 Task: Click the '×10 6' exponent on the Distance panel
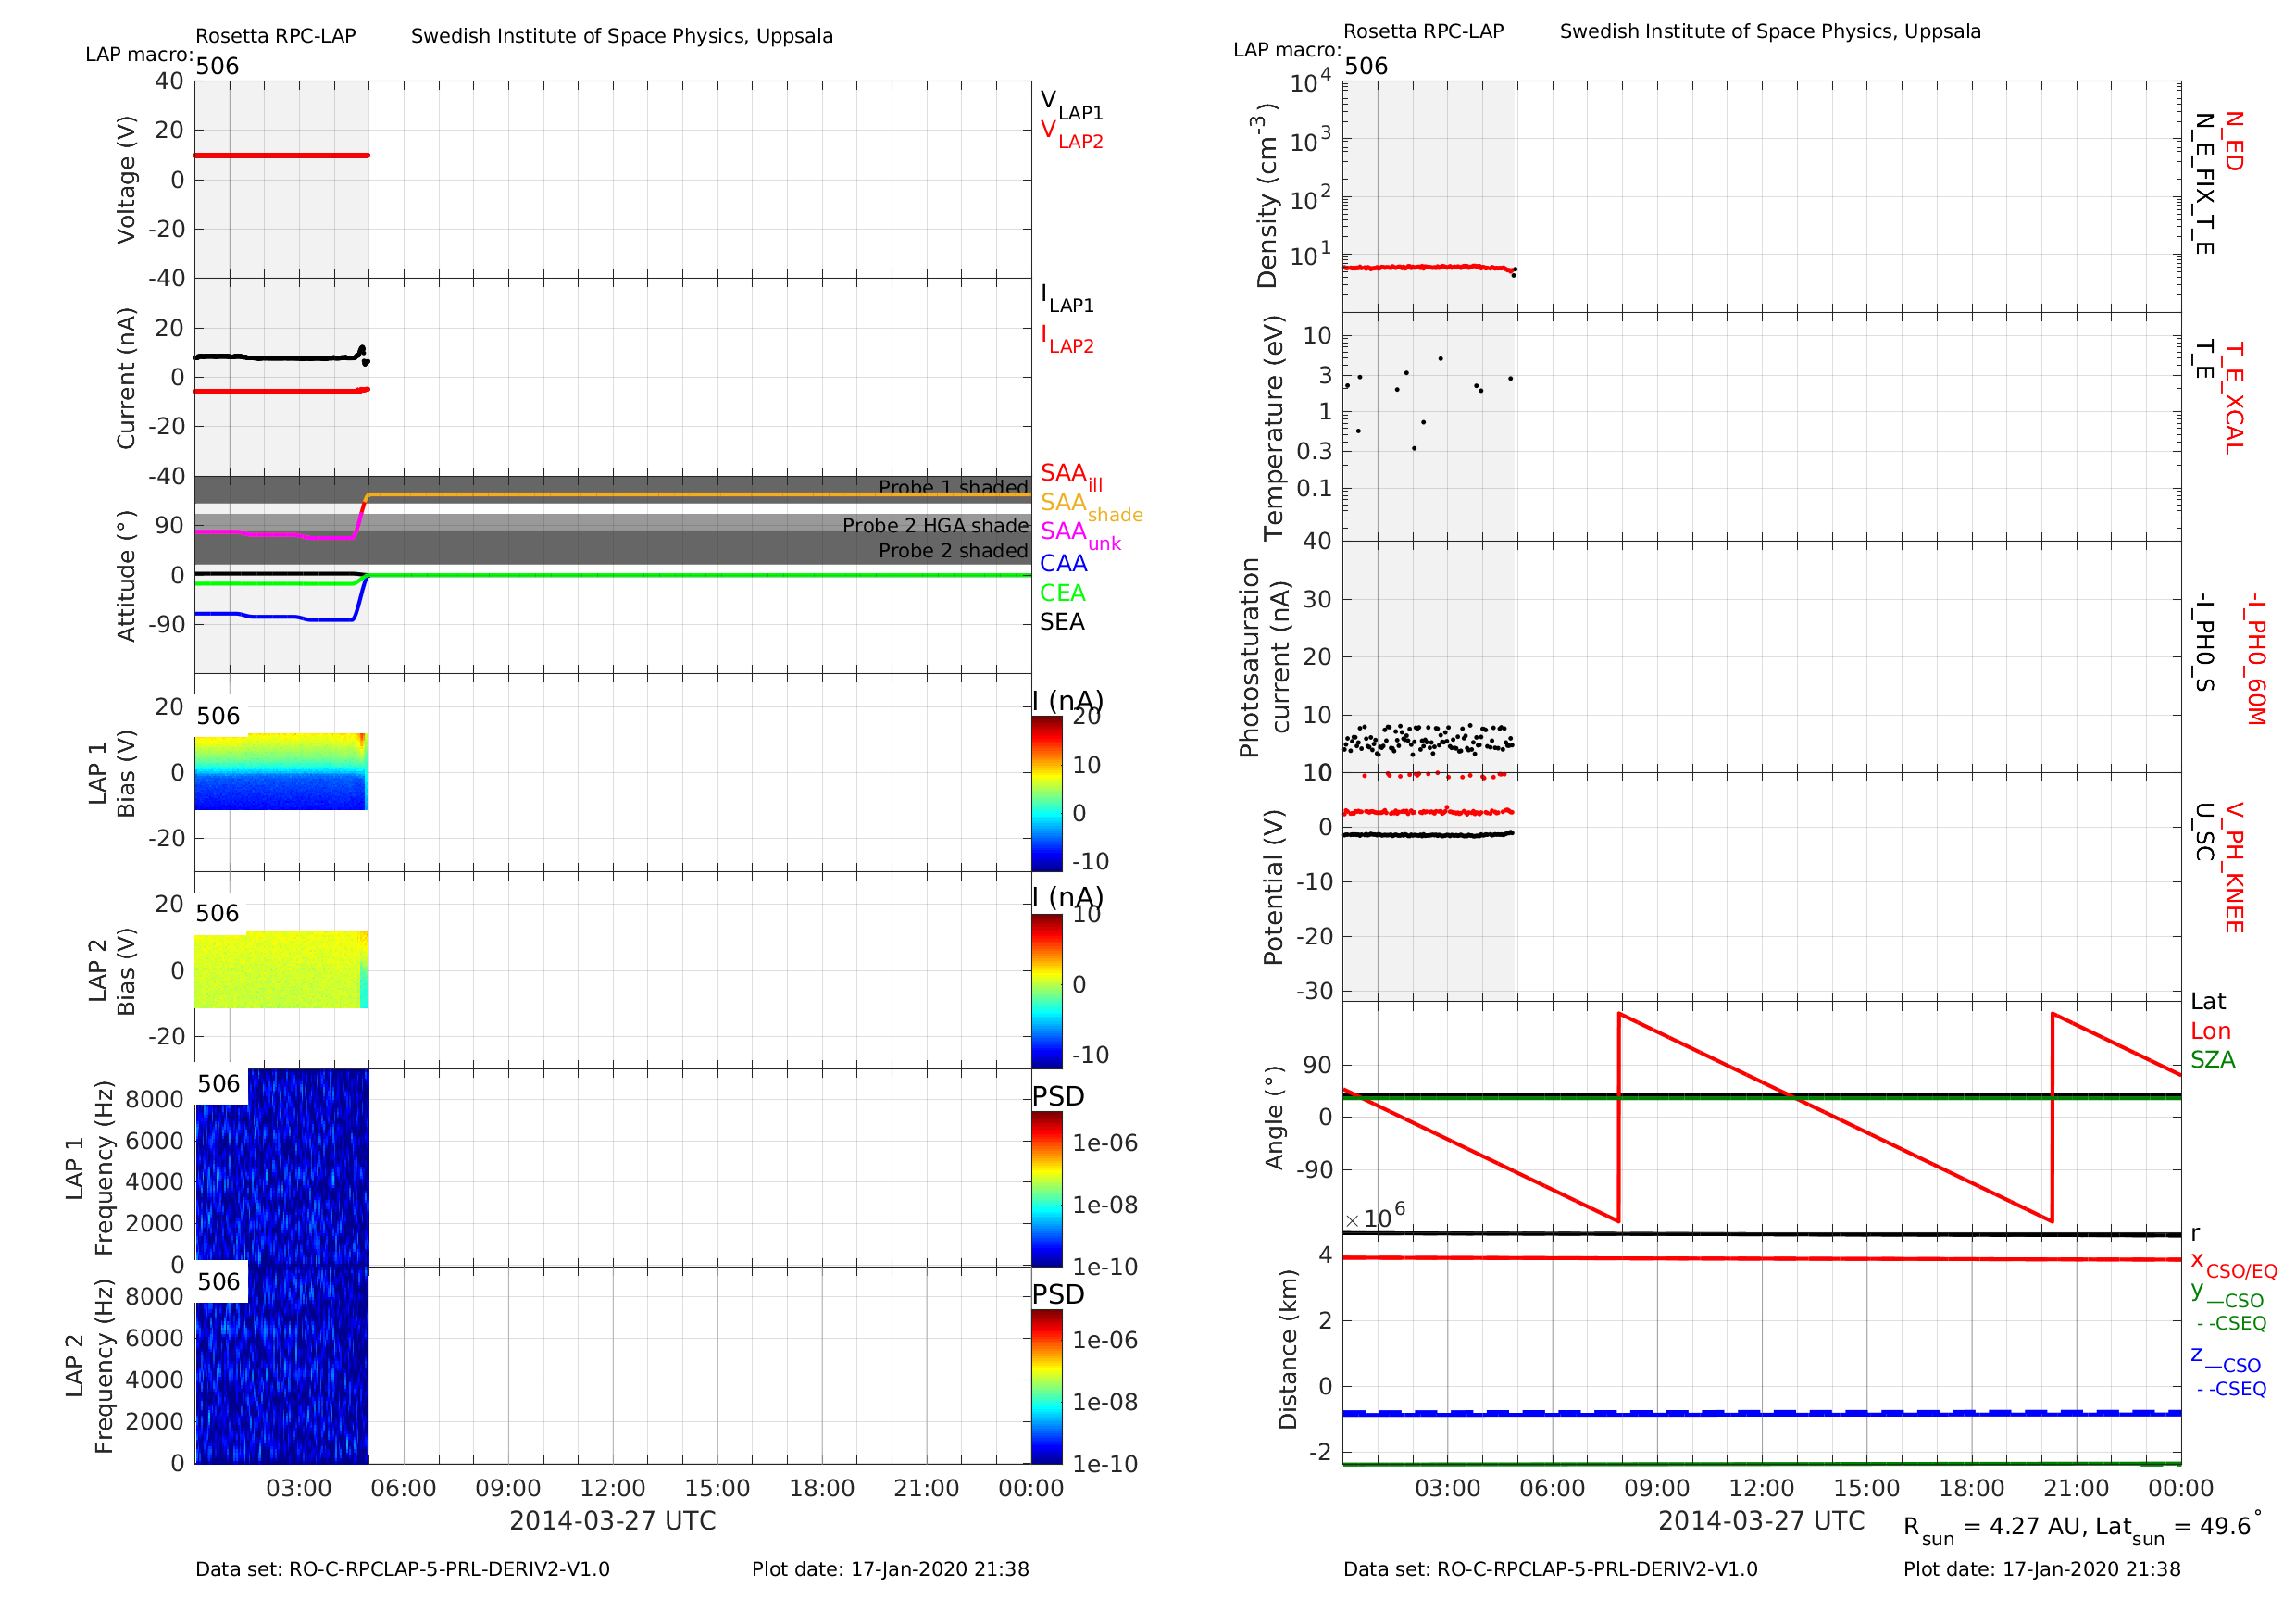pyautogui.click(x=1375, y=1215)
